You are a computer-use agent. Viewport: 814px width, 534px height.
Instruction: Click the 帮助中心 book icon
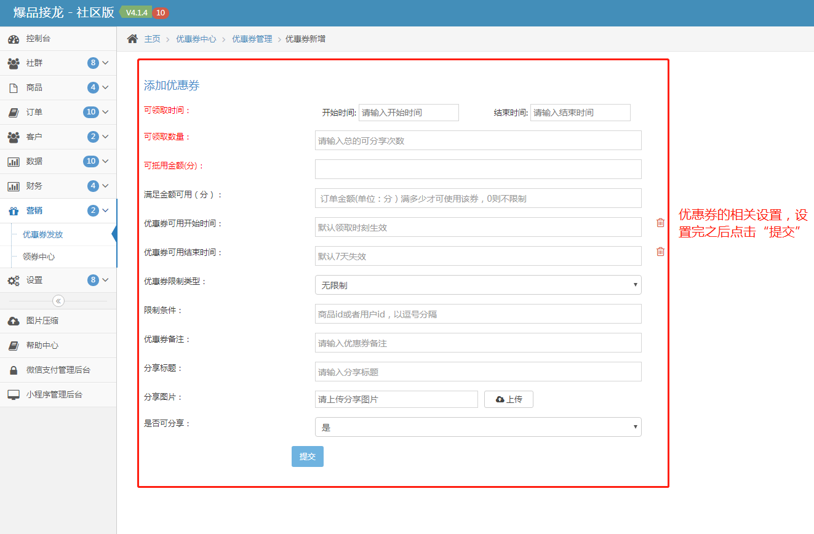click(x=14, y=346)
